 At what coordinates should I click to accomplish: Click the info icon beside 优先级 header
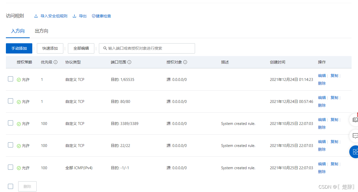click(x=55, y=62)
